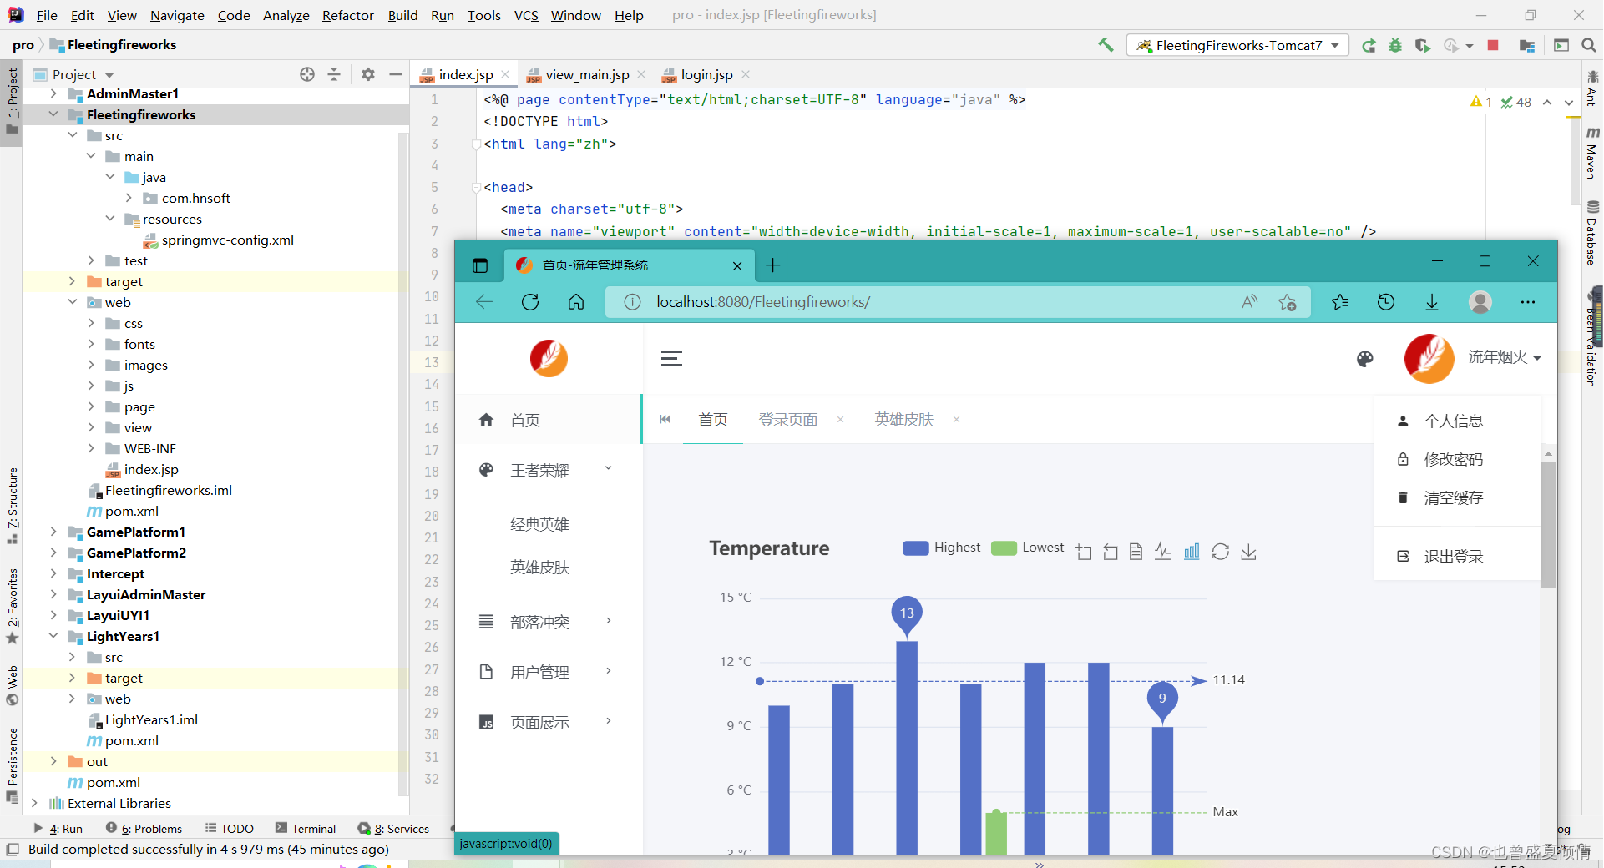1604x868 pixels.
Task: Open Project panel settings gear
Action: (368, 74)
